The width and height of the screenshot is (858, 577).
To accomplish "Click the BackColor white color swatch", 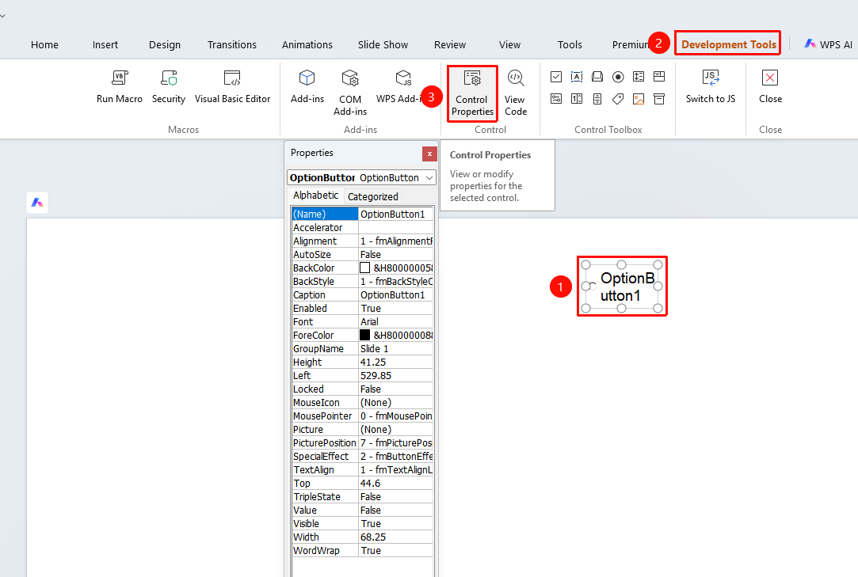I will pyautogui.click(x=365, y=268).
